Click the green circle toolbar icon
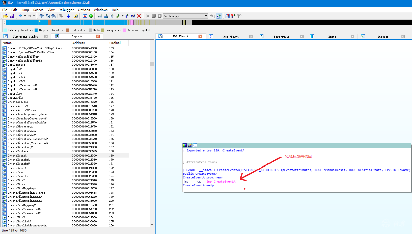This screenshot has height=234, width=412. pyautogui.click(x=91, y=16)
